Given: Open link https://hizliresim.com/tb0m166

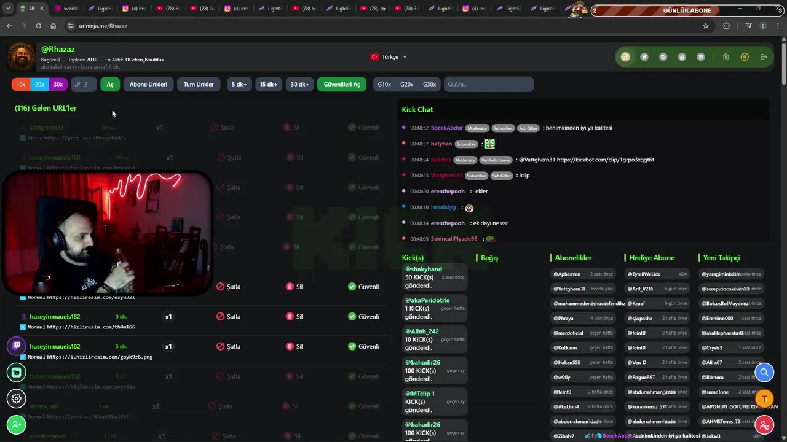Looking at the screenshot, I should click(91, 327).
